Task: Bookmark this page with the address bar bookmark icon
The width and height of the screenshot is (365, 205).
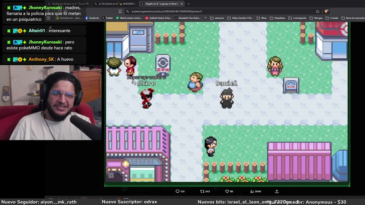Action: (x=120, y=11)
